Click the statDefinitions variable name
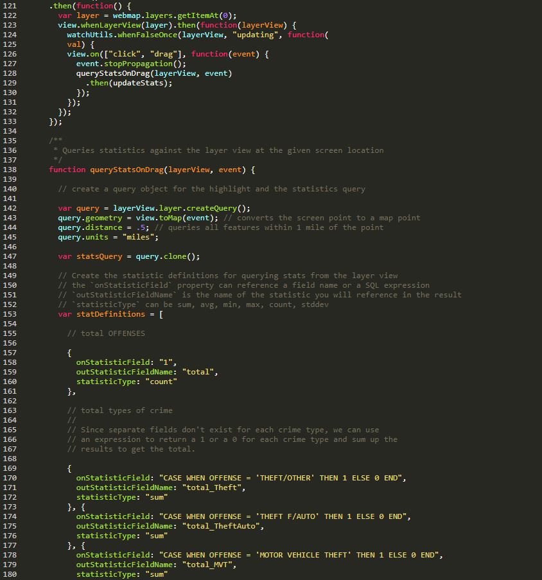The width and height of the screenshot is (542, 580). pos(110,314)
